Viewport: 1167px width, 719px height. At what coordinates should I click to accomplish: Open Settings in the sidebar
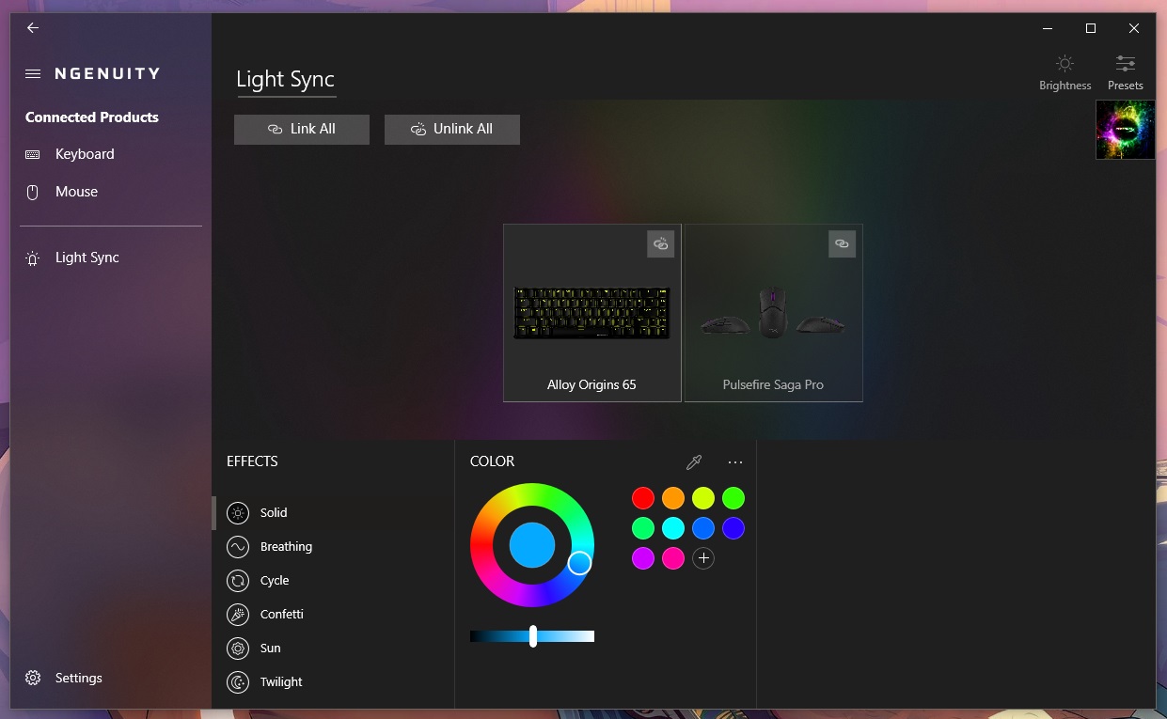pyautogui.click(x=78, y=679)
